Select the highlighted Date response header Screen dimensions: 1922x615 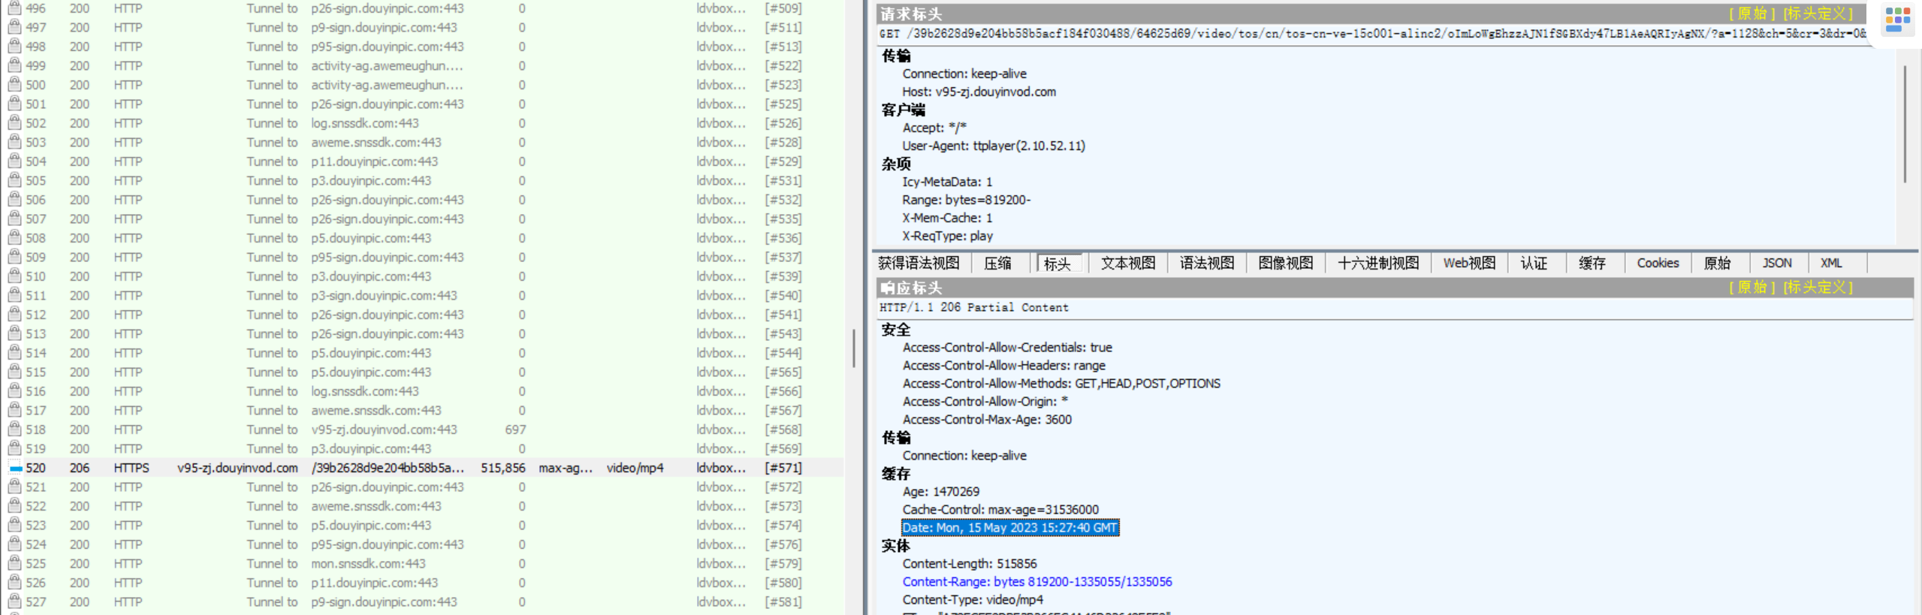pyautogui.click(x=1009, y=528)
